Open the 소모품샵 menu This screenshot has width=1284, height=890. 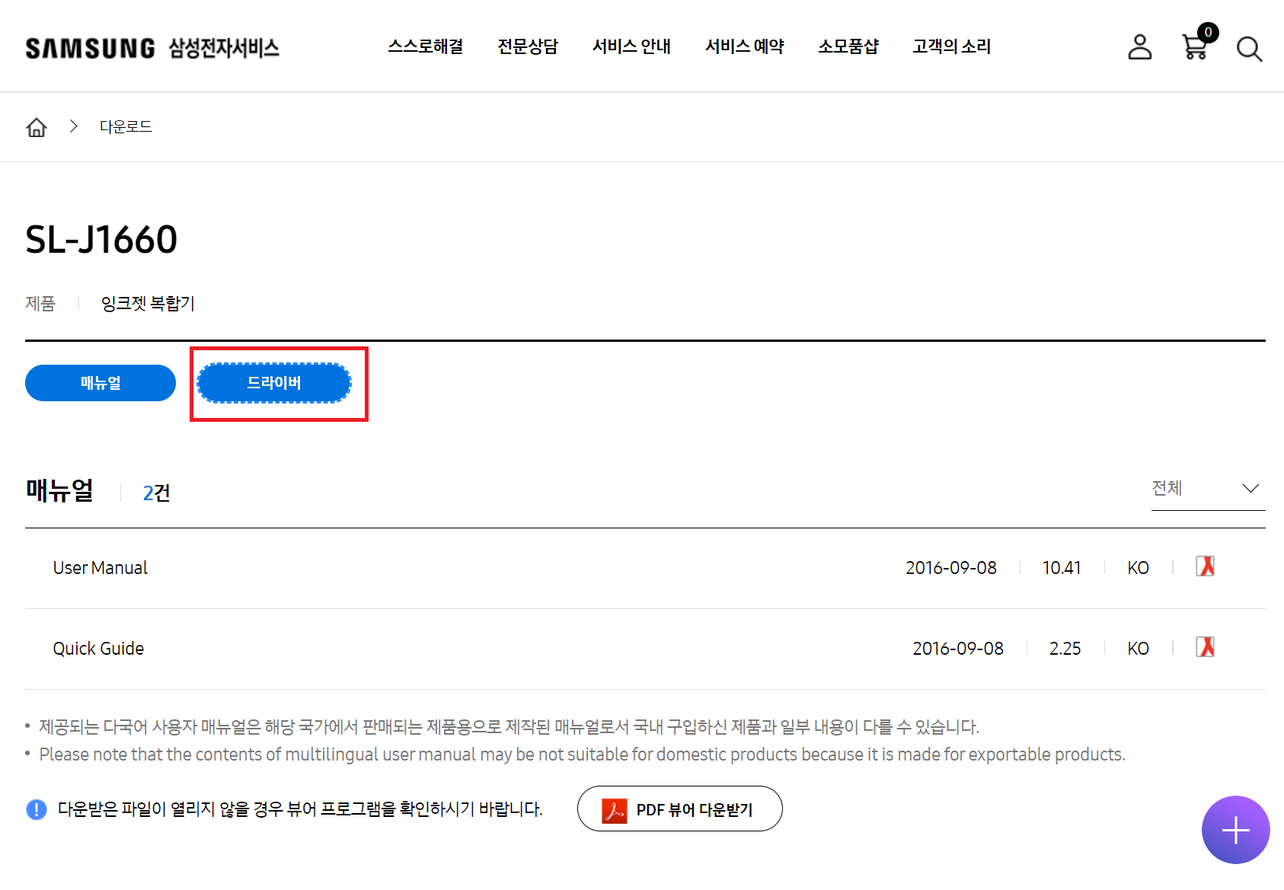coord(848,46)
